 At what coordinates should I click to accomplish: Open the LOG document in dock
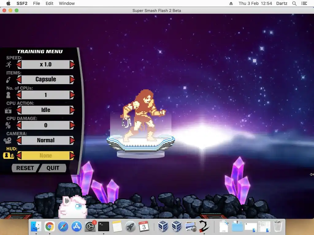tap(224, 226)
